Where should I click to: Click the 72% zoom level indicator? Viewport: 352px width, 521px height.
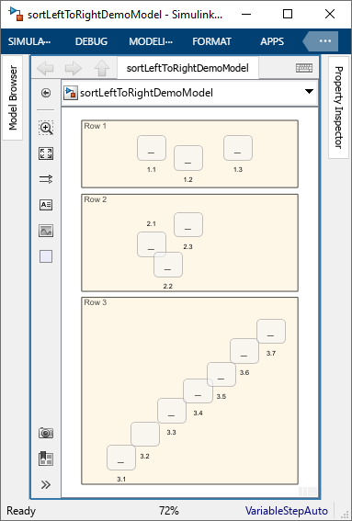(x=169, y=511)
